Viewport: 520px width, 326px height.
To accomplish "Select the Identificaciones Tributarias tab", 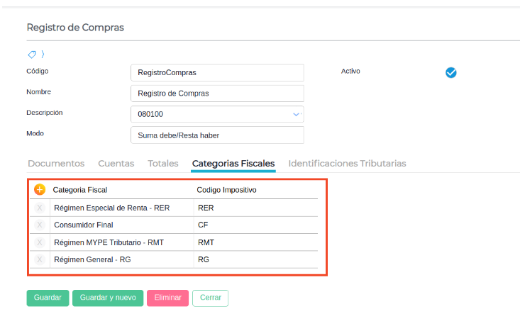I will click(x=347, y=164).
